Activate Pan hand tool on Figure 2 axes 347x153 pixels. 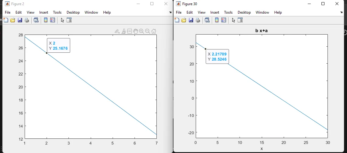coord(135,31)
